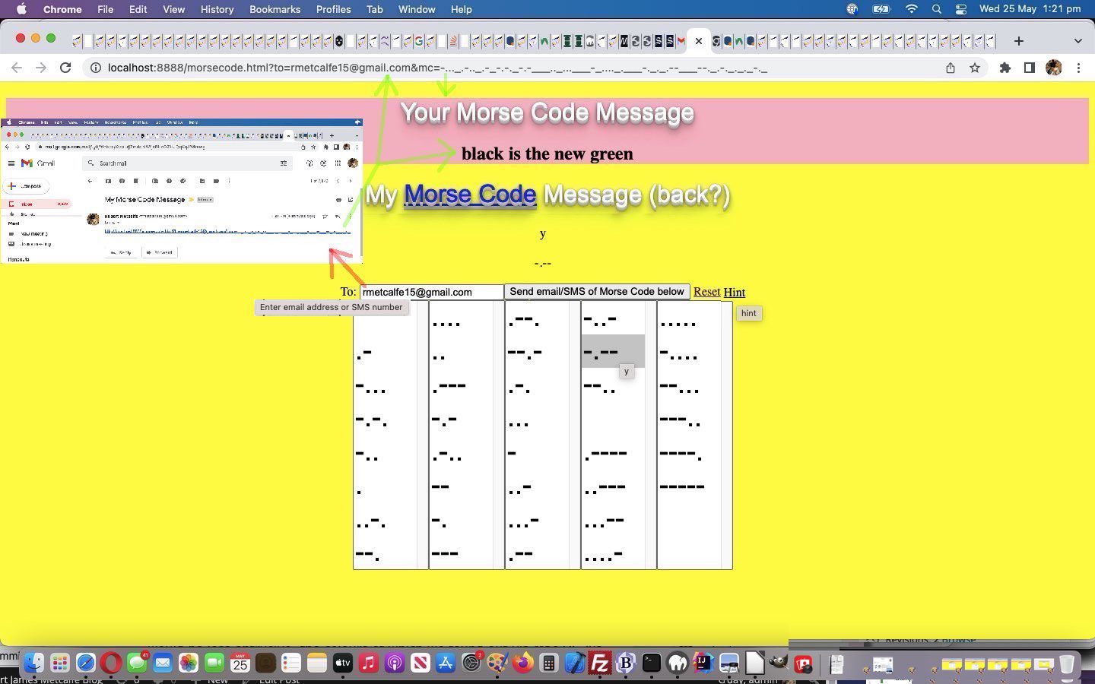Bookmark this page with the star icon
This screenshot has width=1095, height=684.
[975, 68]
